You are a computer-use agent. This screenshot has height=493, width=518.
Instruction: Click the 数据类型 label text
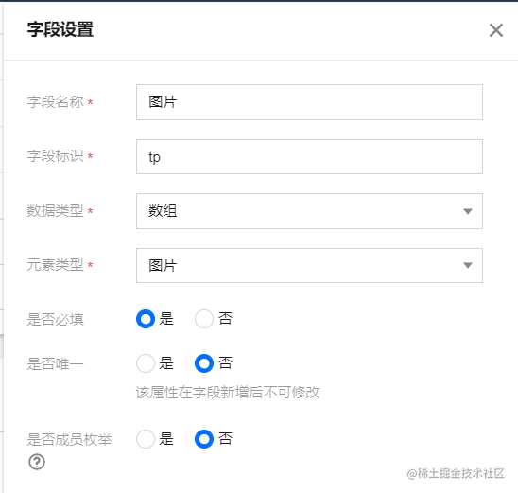pyautogui.click(x=55, y=211)
